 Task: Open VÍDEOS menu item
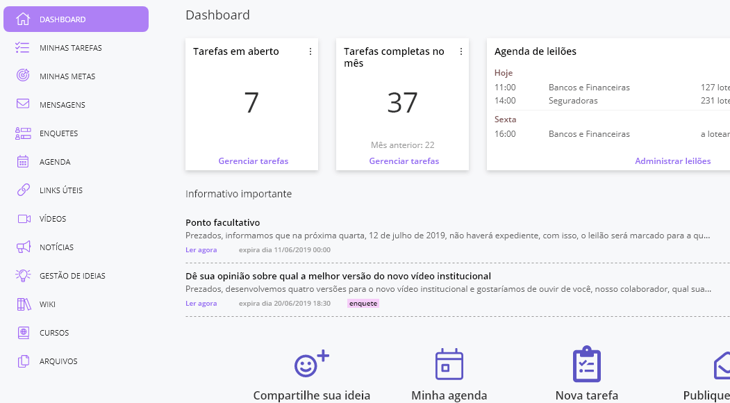coord(53,218)
